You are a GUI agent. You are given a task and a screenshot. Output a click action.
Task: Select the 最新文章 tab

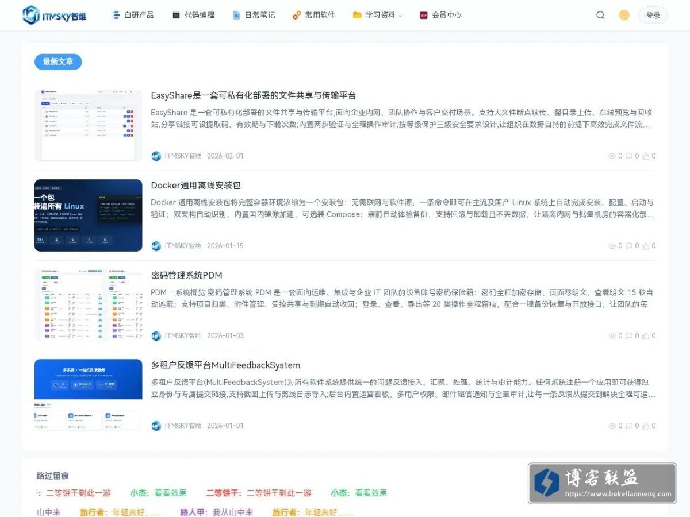pos(58,62)
